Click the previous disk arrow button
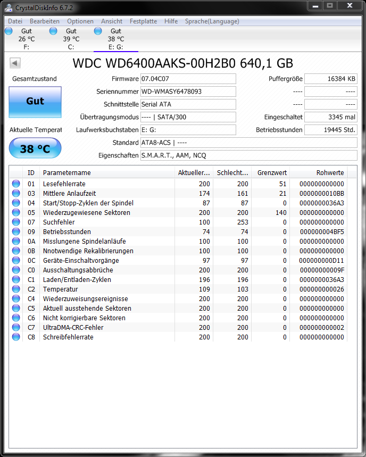Screen dimensions: 366x457 [x=15, y=63]
